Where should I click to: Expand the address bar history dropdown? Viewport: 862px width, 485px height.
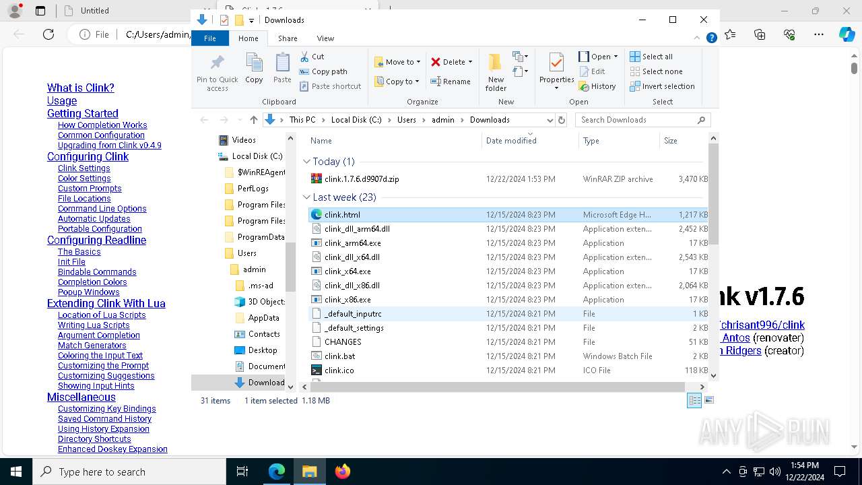550,120
